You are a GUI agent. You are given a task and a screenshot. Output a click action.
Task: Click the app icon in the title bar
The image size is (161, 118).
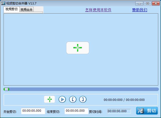point(3,3)
